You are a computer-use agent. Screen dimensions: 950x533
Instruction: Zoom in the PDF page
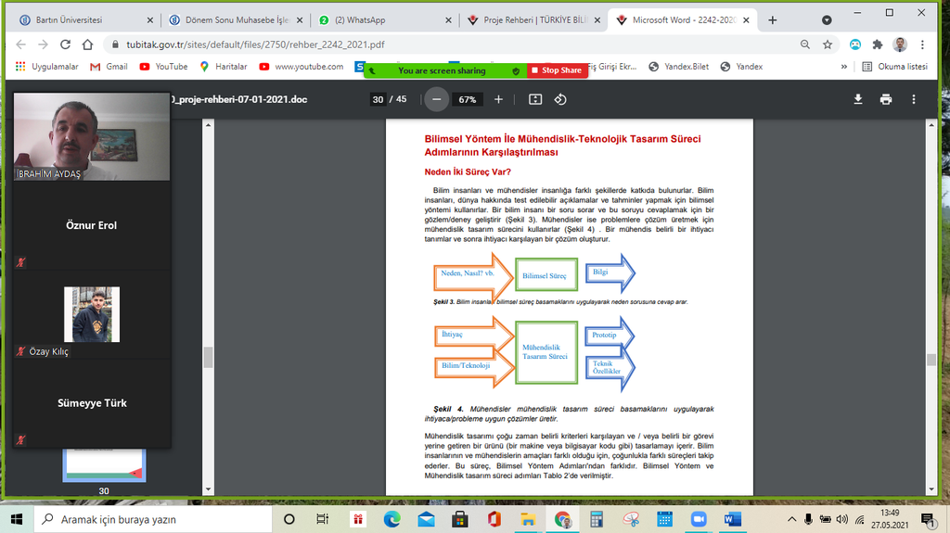pos(498,99)
